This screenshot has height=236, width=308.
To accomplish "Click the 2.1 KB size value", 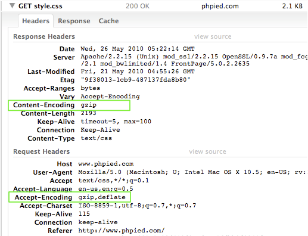I will pos(293,6).
